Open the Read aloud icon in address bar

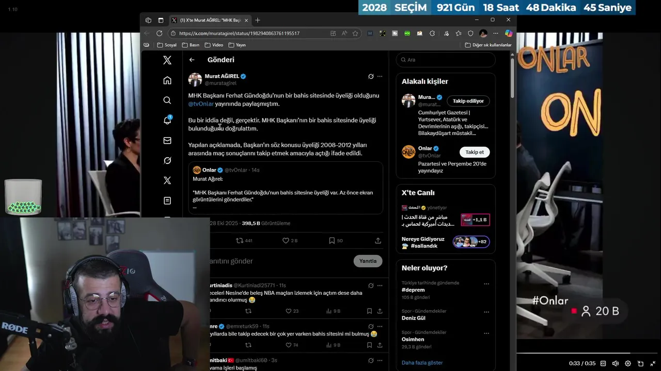[344, 33]
